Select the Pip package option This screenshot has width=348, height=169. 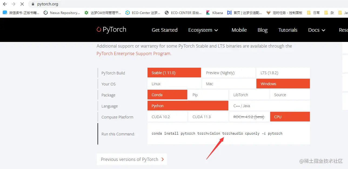(208, 95)
